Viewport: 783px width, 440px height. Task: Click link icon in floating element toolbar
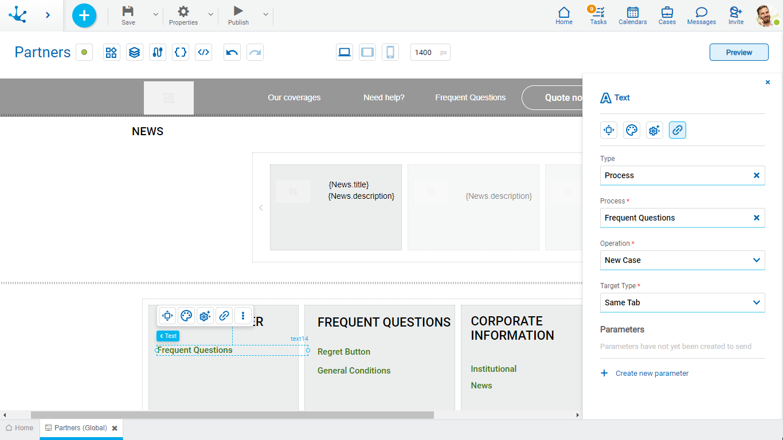[224, 316]
